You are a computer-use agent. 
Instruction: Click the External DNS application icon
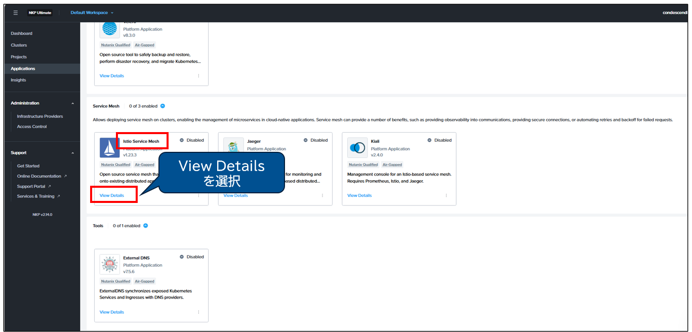(x=109, y=264)
